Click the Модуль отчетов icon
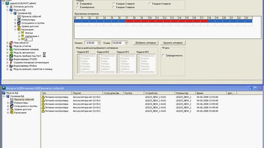This screenshot has height=148, width=264. 11,46
